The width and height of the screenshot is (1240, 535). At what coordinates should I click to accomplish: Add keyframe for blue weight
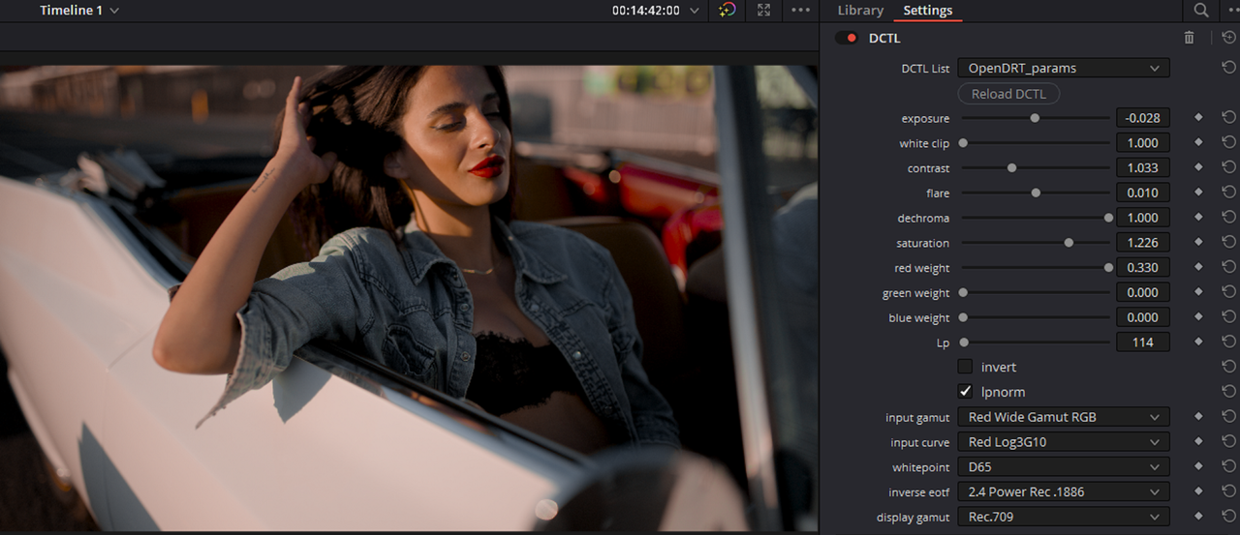[1198, 317]
